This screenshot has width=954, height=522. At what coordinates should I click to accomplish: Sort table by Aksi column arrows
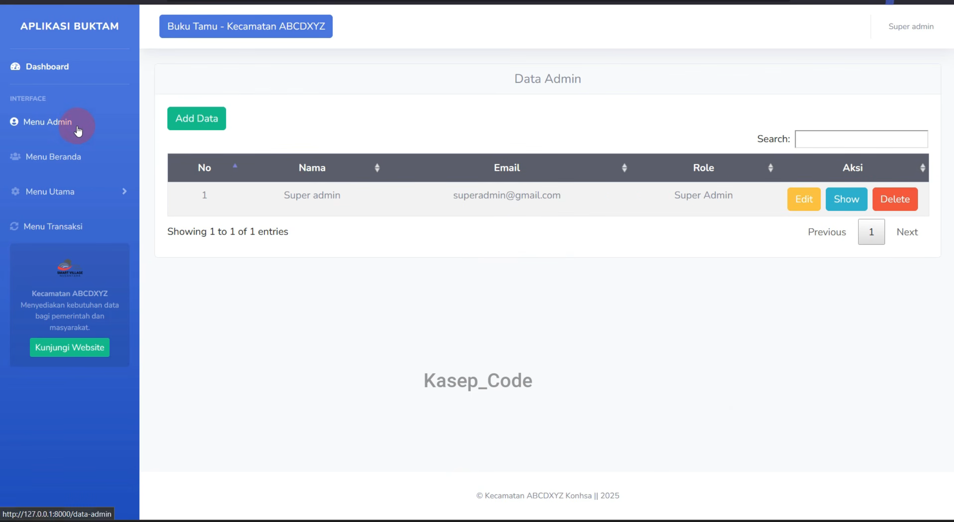922,168
